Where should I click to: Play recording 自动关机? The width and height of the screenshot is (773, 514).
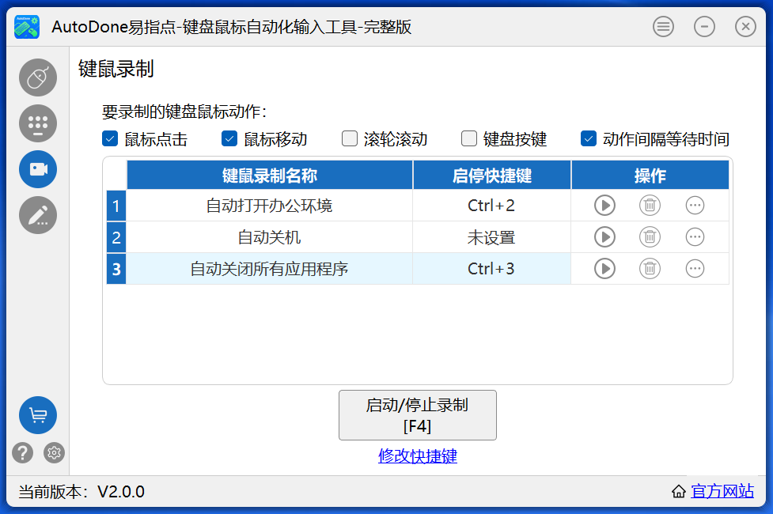(x=604, y=237)
